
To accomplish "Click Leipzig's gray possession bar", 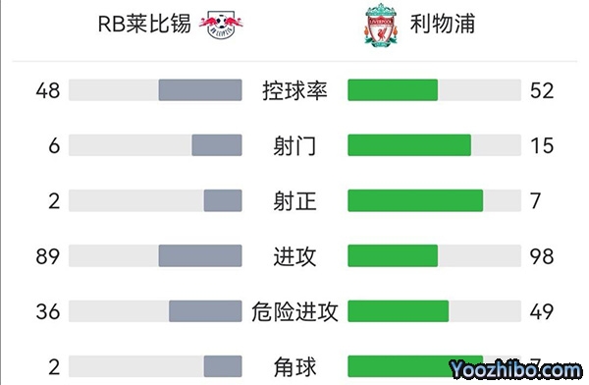I will [200, 89].
